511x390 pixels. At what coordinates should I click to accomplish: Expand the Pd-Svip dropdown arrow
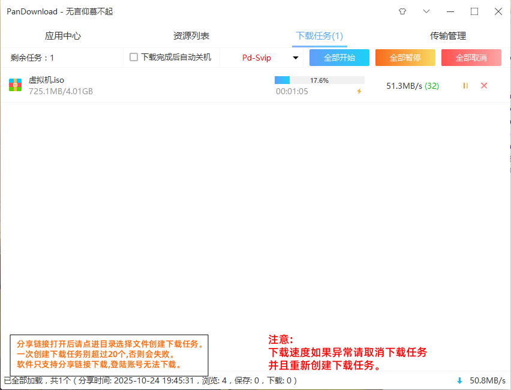pos(296,58)
